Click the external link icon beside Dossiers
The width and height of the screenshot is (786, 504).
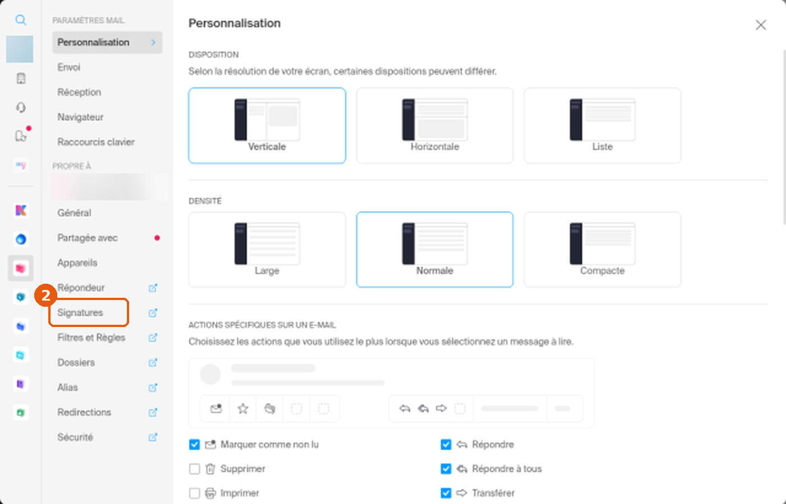[153, 362]
